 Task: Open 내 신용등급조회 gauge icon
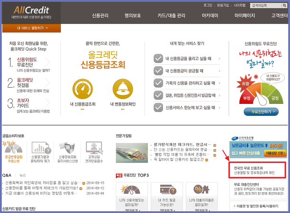pyautogui.click(x=83, y=89)
